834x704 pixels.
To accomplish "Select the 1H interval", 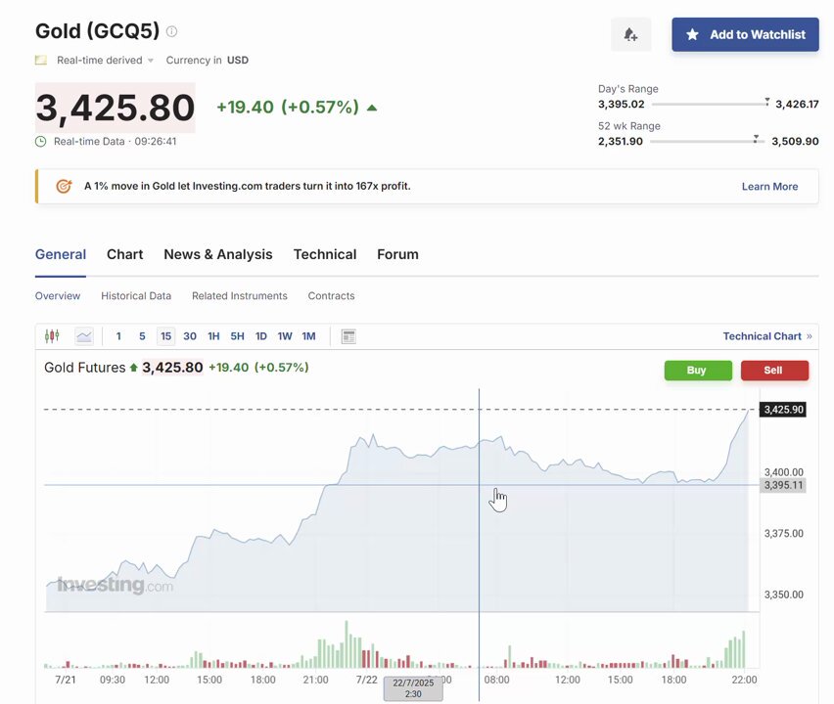I will point(213,336).
